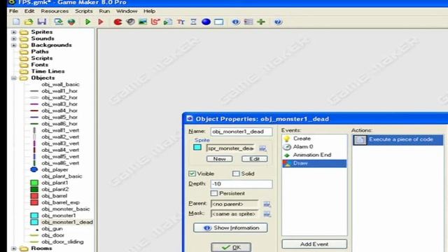Screen dimensions: 448x252
Task: Open the Scripts menu
Action: click(x=84, y=11)
